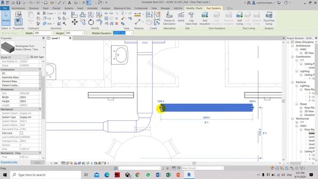
Task: Click Cut geometry tool
Action: 47,18
